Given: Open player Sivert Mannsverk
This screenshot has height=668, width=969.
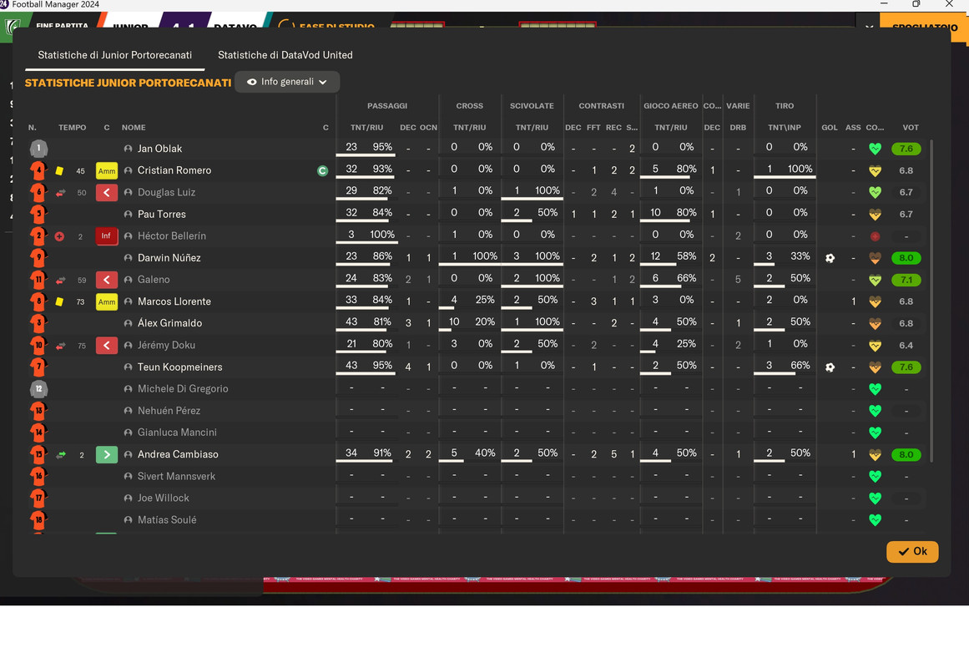Looking at the screenshot, I should pyautogui.click(x=176, y=476).
